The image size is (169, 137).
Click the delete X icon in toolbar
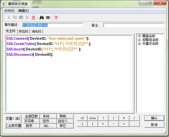tap(27, 17)
